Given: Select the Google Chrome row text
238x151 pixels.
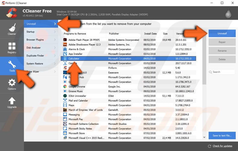Looking at the screenshot, I should pyautogui.click(x=77, y=87).
